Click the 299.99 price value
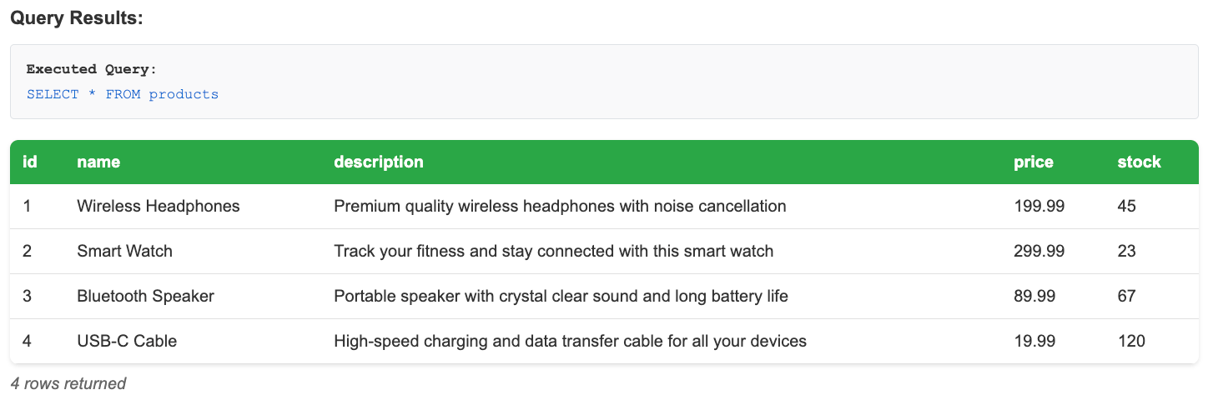1208x400 pixels. (1039, 251)
